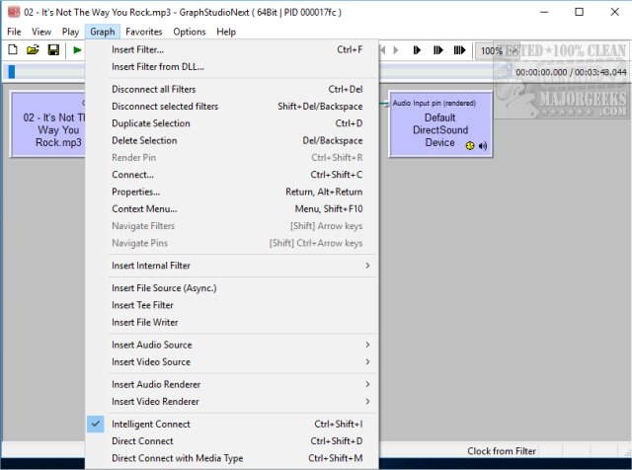This screenshot has height=470, width=632.
Task: Select Disconnect selected filters
Action: [232, 106]
